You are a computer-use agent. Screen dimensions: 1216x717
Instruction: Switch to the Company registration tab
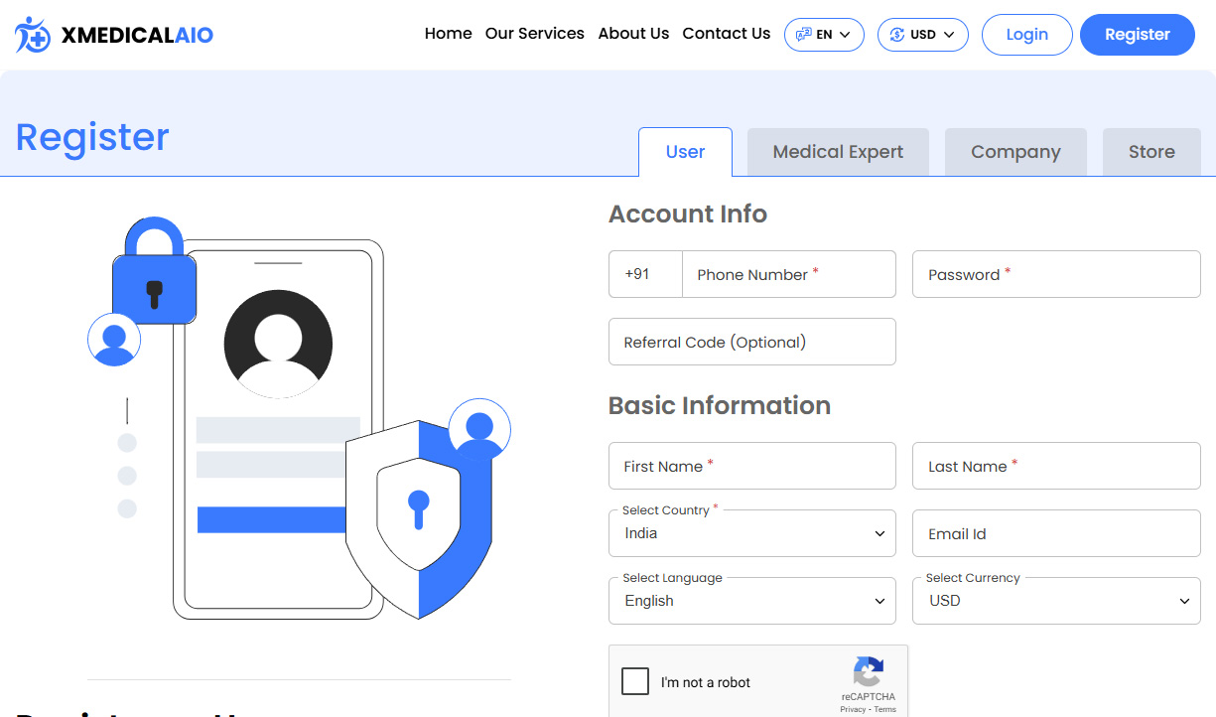click(1014, 152)
